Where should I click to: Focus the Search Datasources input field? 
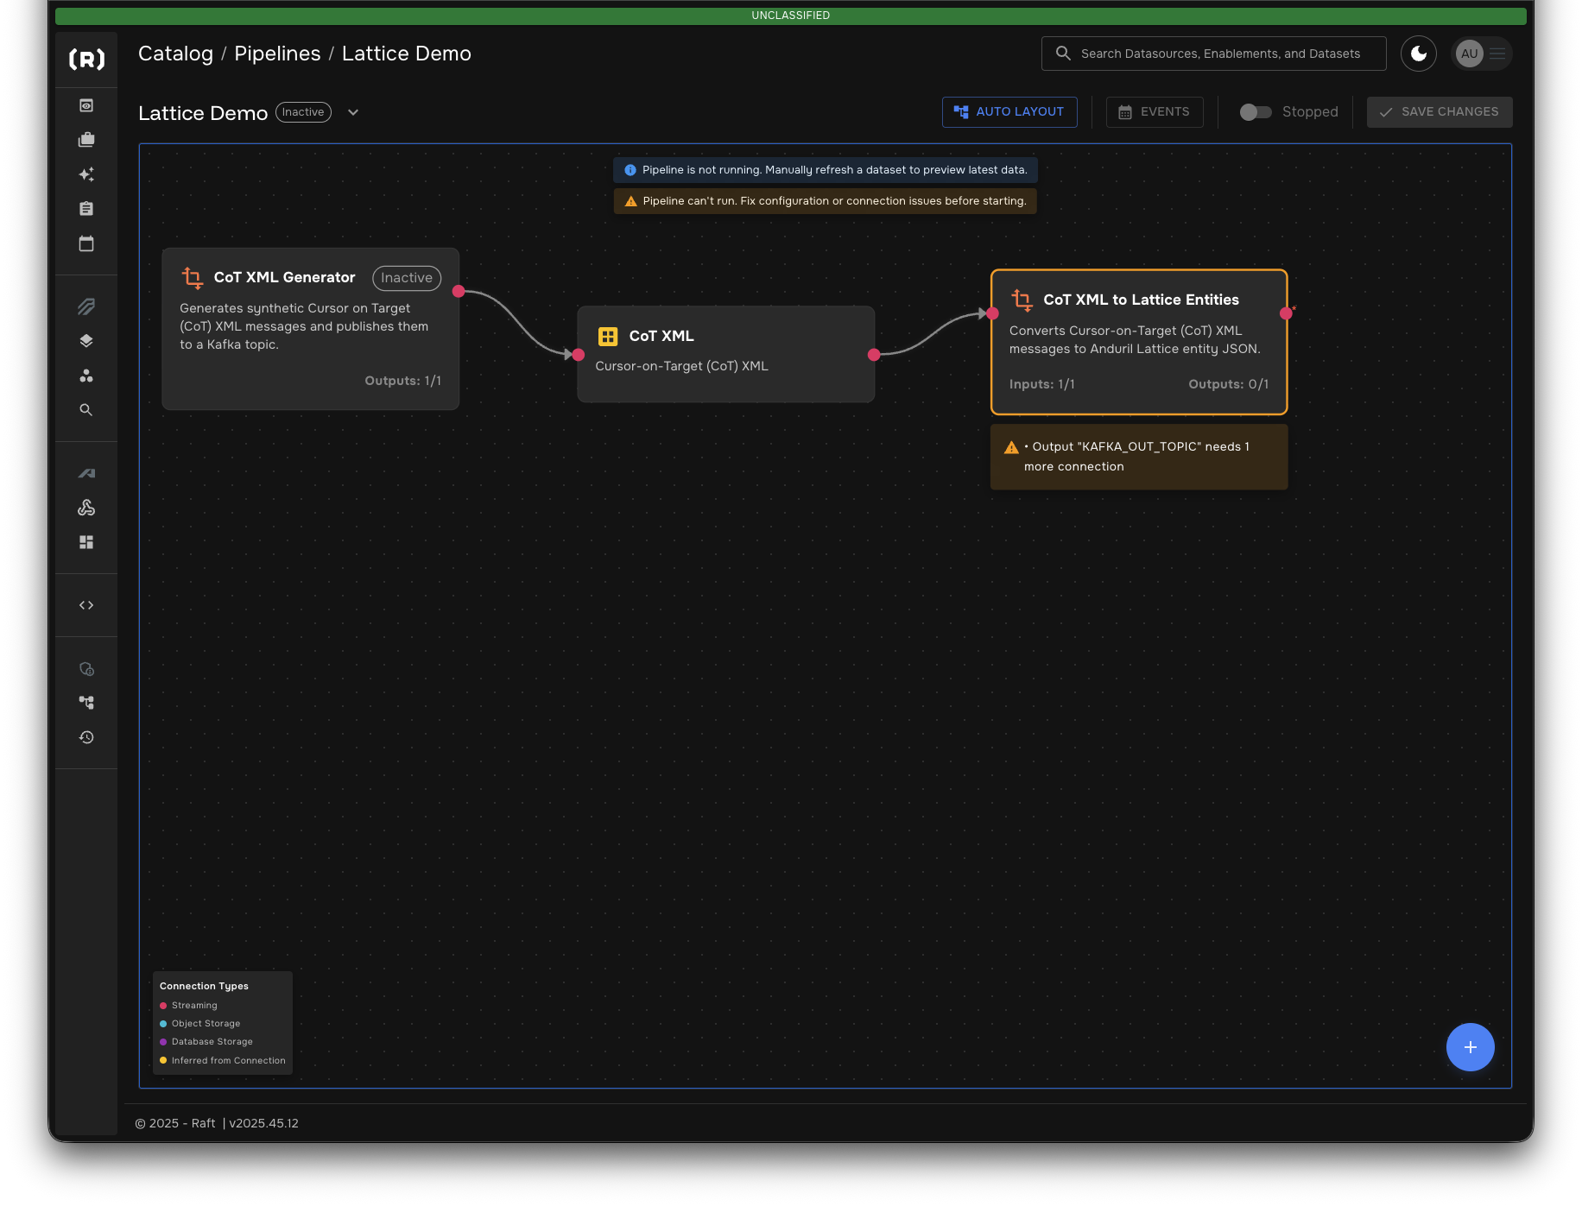pyautogui.click(x=1214, y=54)
